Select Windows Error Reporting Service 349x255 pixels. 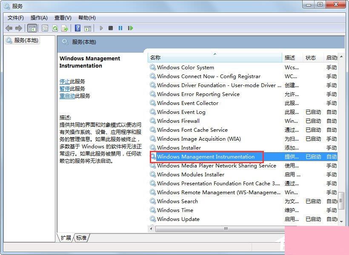pyautogui.click(x=243, y=94)
